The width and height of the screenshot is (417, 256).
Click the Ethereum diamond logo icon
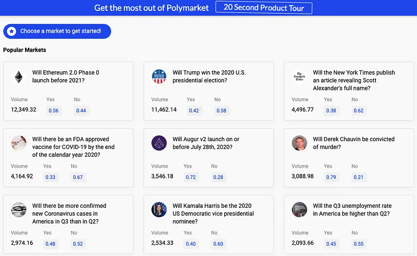[19, 77]
